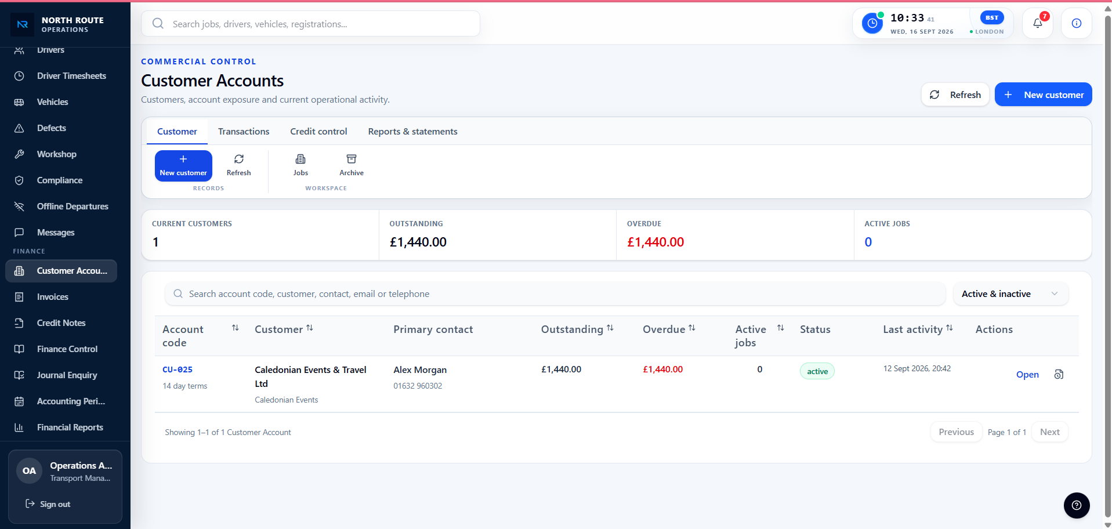Click the active status badge
Screen dimensions: 1112x529
[817, 371]
